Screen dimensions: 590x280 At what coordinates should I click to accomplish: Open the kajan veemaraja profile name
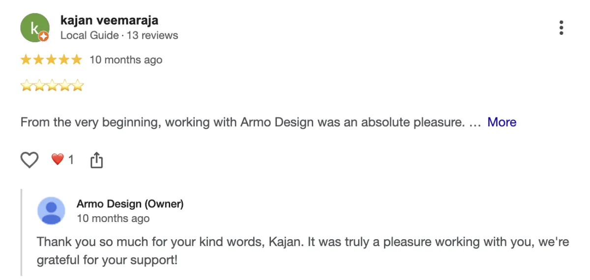pyautogui.click(x=109, y=20)
